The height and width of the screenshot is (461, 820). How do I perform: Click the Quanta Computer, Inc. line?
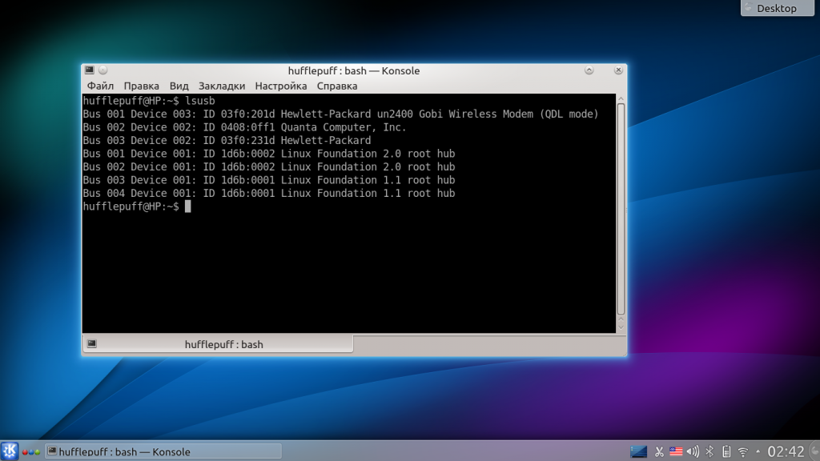coord(244,127)
